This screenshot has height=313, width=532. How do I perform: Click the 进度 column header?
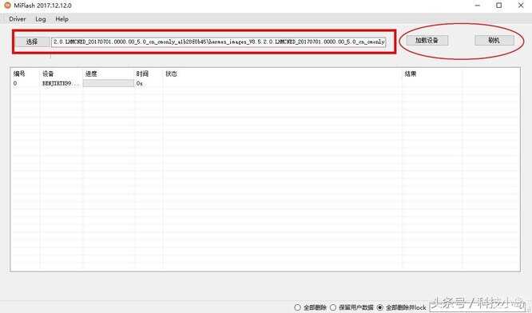91,73
